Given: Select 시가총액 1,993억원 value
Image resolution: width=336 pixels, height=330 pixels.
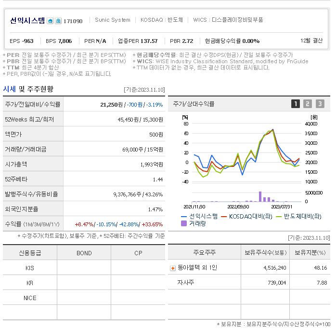Looking at the screenshot, I should [152, 165].
